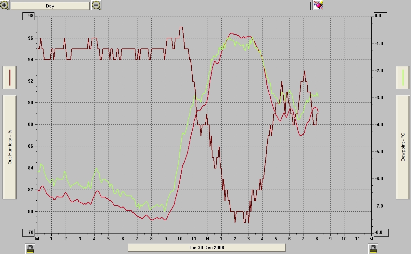Toggle the right axis padlock icon
411x254 pixels.
(373, 249)
